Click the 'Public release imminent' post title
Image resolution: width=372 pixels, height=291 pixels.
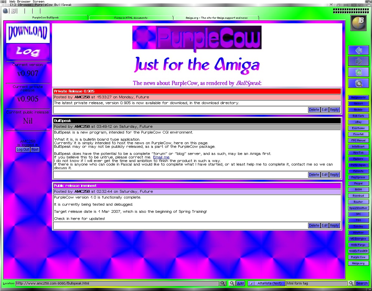[75, 186]
